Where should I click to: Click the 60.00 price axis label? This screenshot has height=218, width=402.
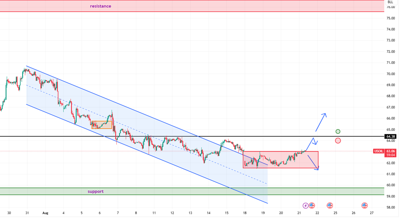tap(391, 185)
